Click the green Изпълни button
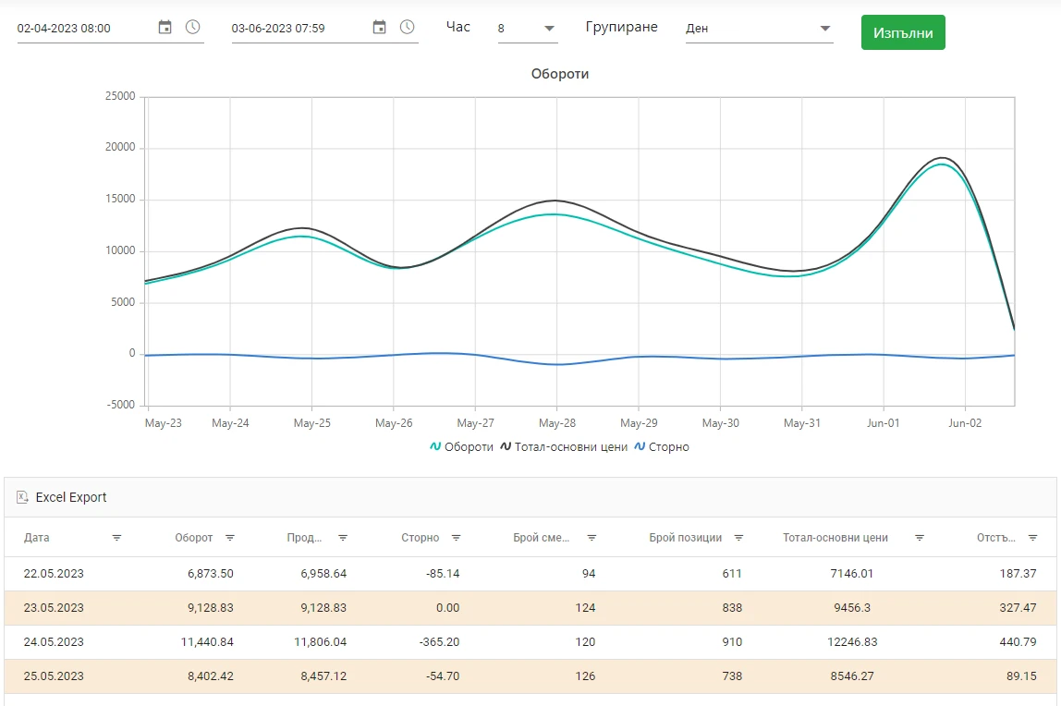 click(x=902, y=32)
